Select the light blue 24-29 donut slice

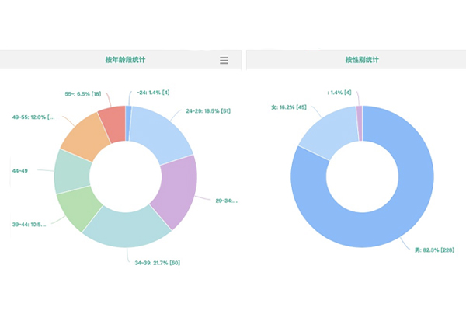(x=162, y=133)
